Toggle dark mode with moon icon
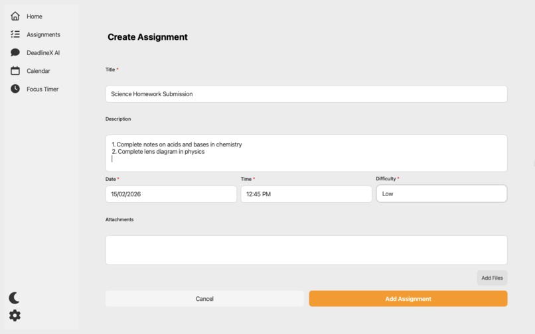The width and height of the screenshot is (535, 334). pos(15,298)
